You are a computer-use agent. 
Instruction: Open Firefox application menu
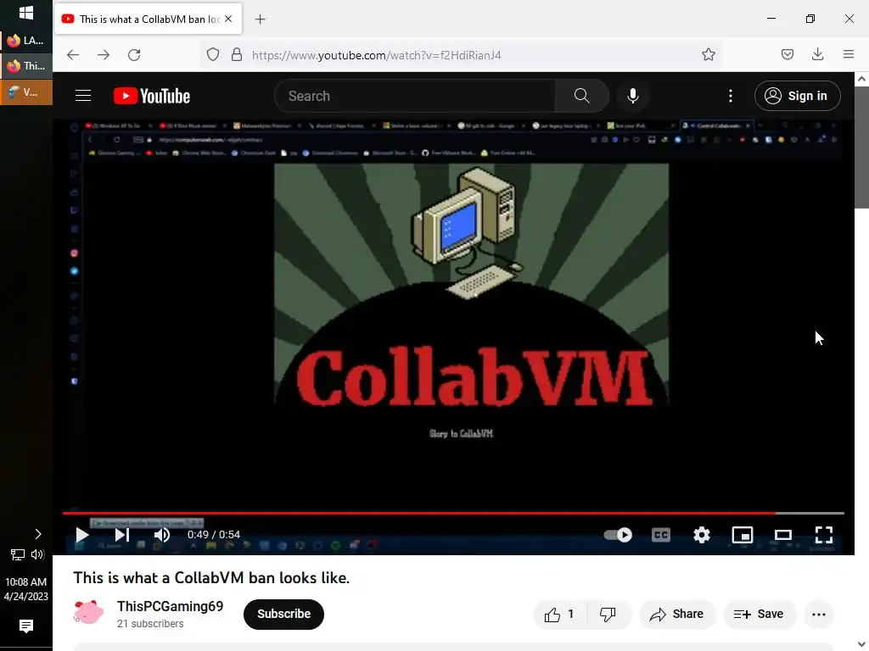[x=848, y=54]
